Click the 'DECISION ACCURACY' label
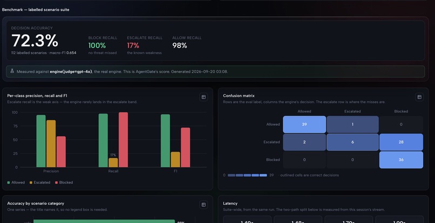 (x=32, y=28)
